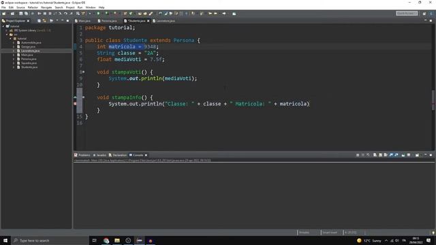Click the editor vertical scrollbar
Viewport: 436px width, 245px height.
(x=433, y=100)
